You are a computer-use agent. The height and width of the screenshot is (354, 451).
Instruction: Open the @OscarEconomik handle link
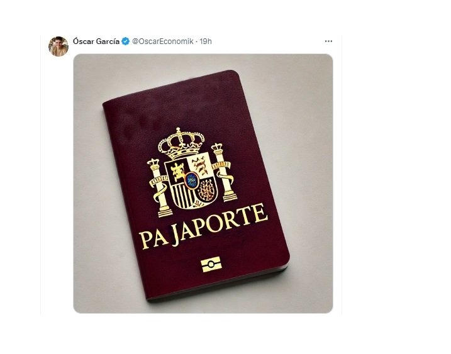[x=162, y=41]
